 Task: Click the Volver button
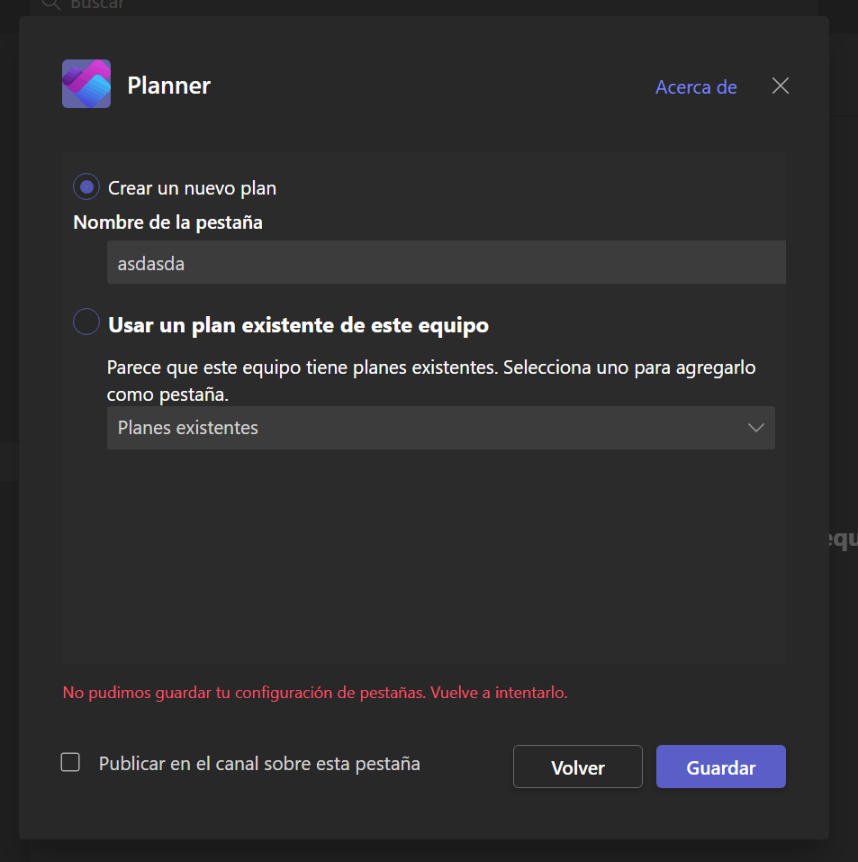pyautogui.click(x=578, y=767)
